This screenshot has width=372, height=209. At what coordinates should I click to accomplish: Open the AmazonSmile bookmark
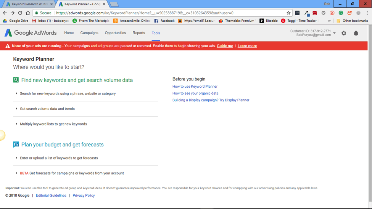pyautogui.click(x=132, y=21)
